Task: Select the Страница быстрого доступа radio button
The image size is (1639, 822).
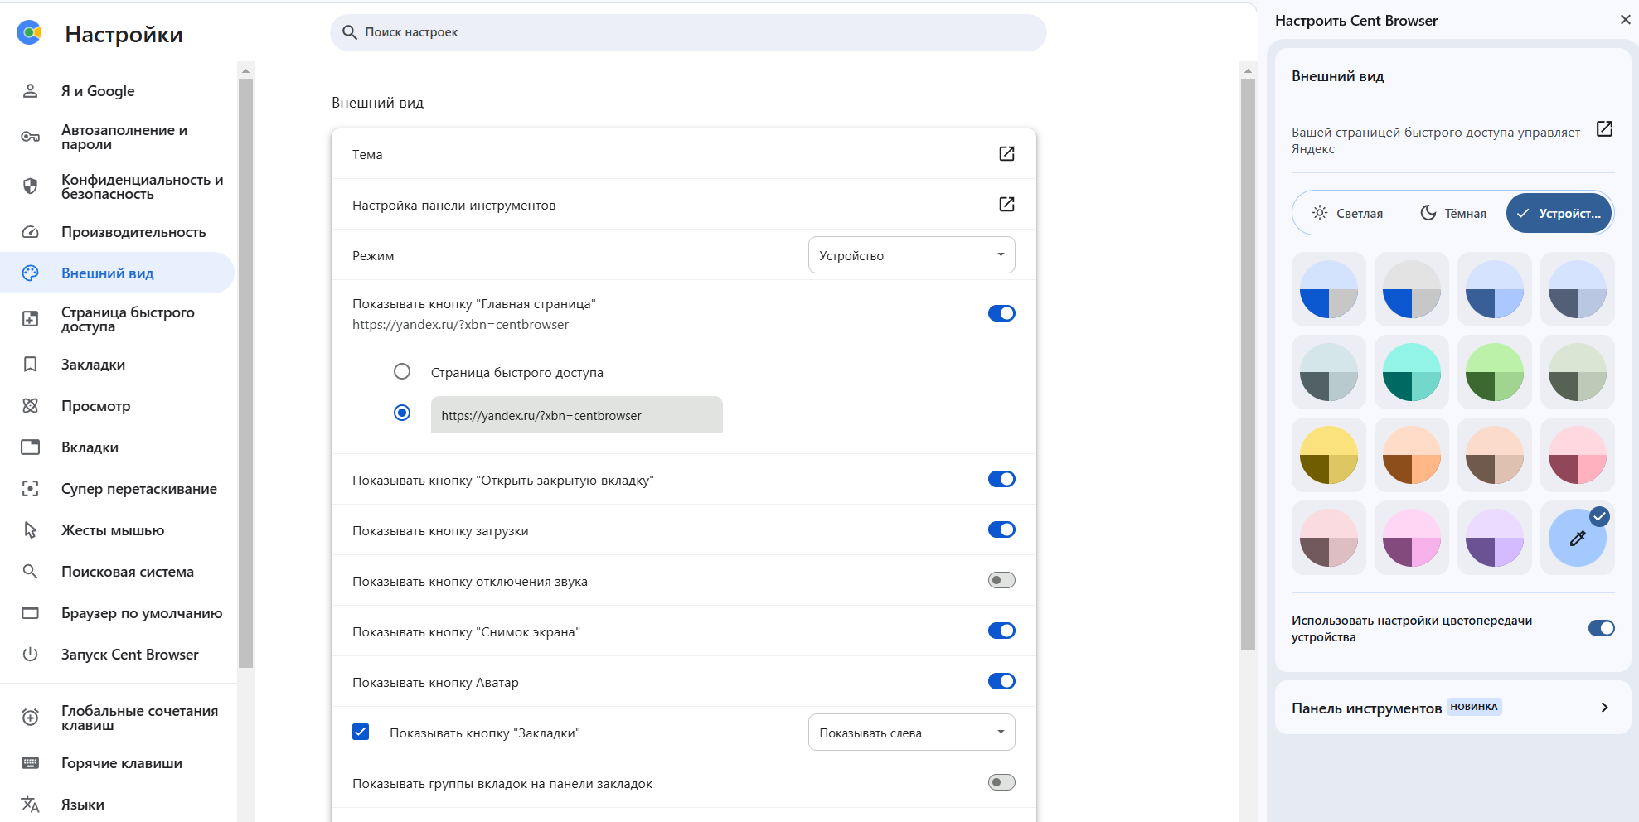Action: point(402,371)
